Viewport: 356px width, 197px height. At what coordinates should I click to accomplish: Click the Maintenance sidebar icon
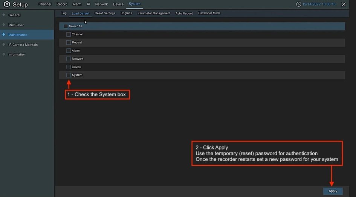coord(4,35)
